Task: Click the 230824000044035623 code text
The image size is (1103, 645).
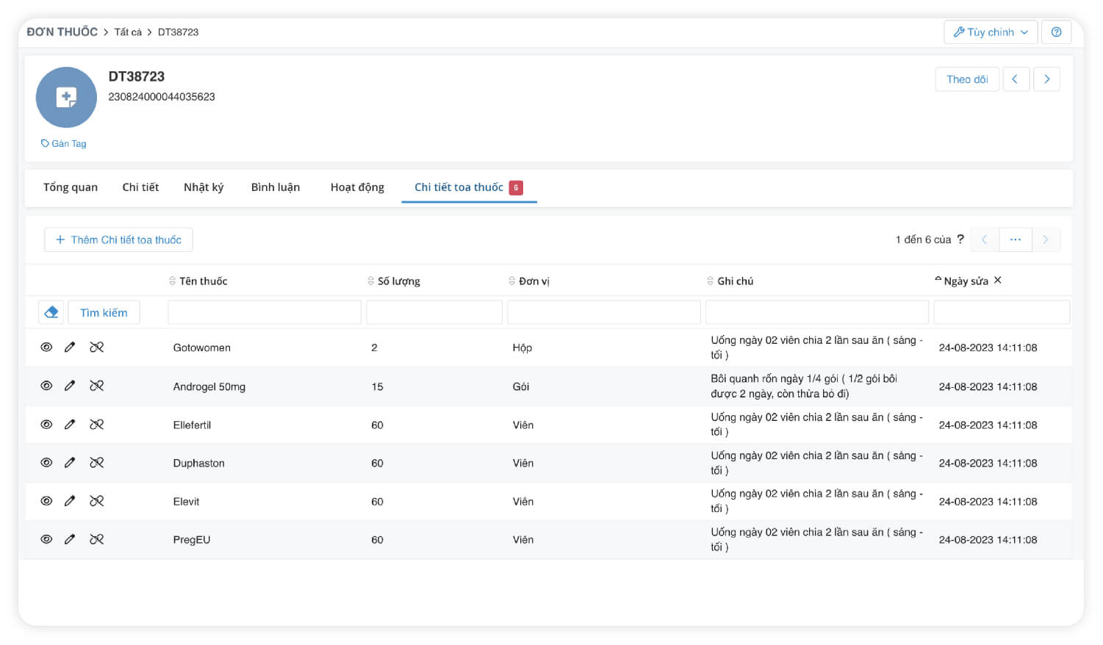Action: [162, 97]
